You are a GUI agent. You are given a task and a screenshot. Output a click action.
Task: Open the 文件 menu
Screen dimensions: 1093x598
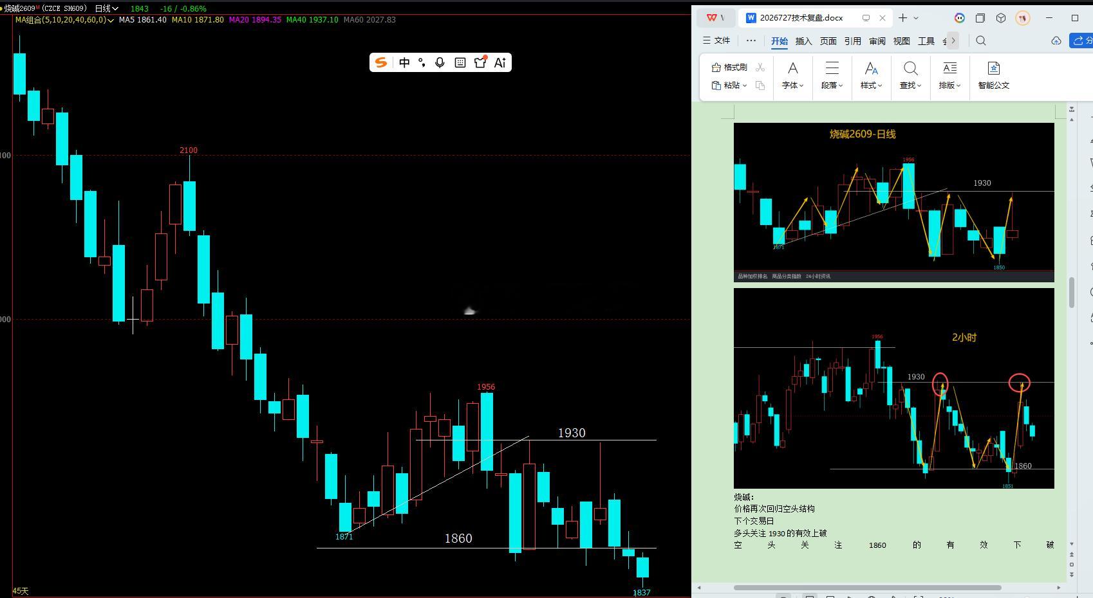point(716,41)
